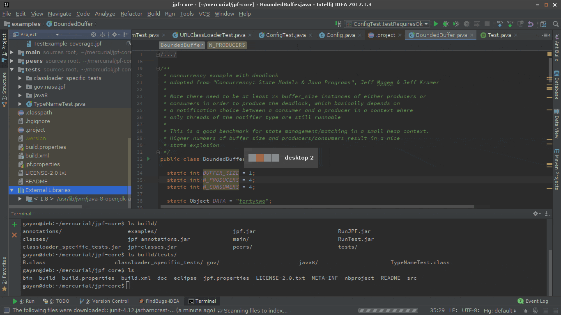Expand the folded license comment on line 1
The width and height of the screenshot is (561, 315).
(158, 55)
